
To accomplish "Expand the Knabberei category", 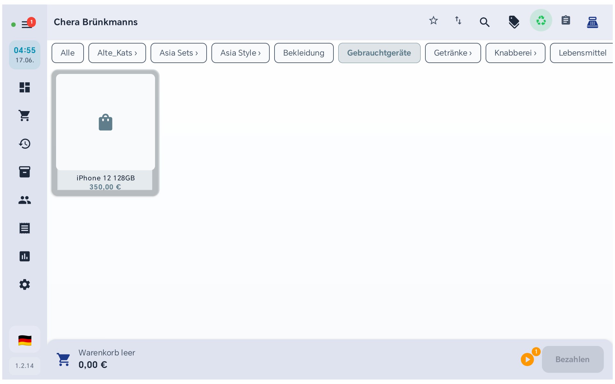I will [515, 53].
